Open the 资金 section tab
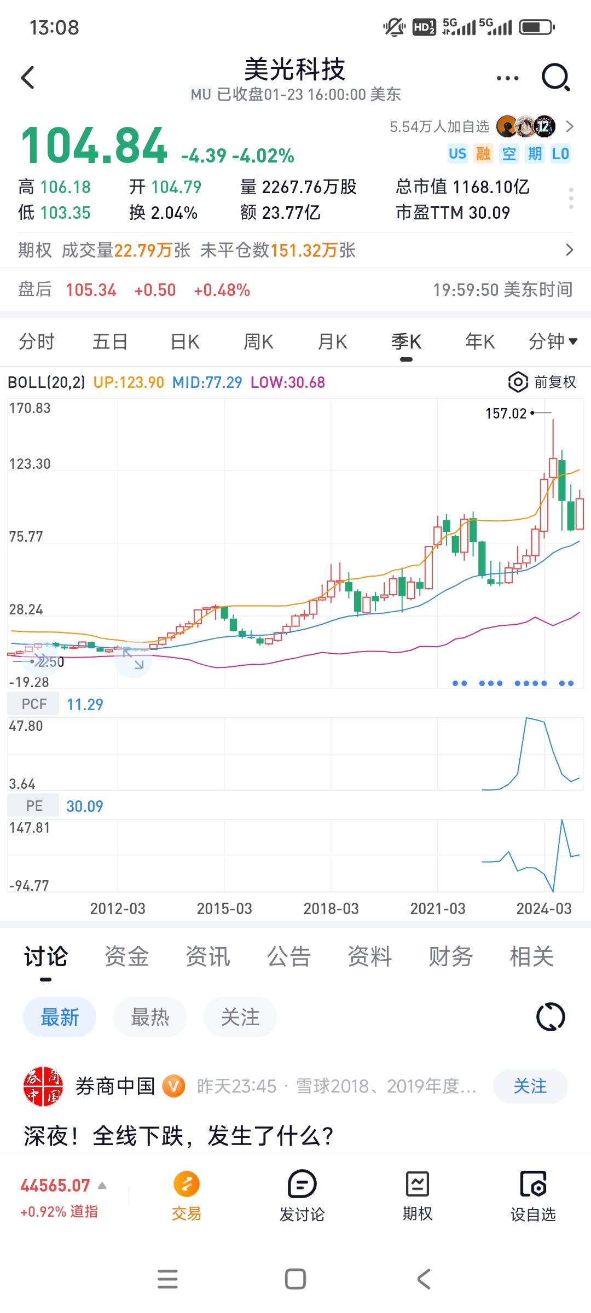This screenshot has width=591, height=1313. 127,957
